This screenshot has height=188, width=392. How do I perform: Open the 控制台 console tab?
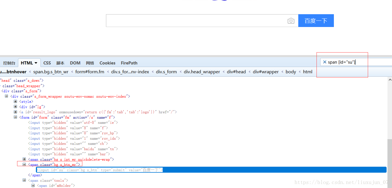(9, 63)
